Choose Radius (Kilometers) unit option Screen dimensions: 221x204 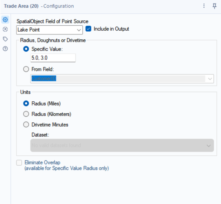pos(26,114)
